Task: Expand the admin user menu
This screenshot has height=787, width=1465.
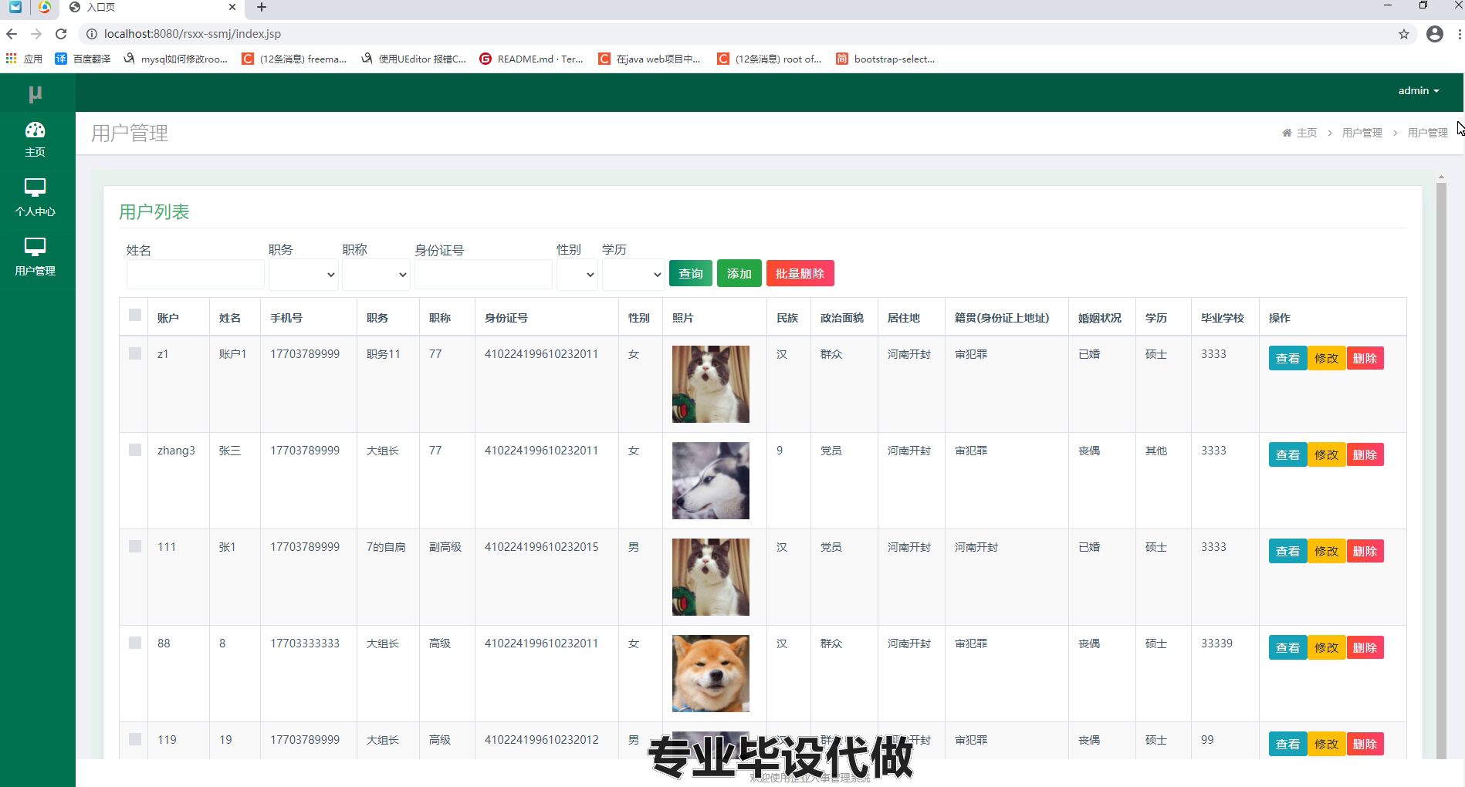Action: [x=1419, y=91]
